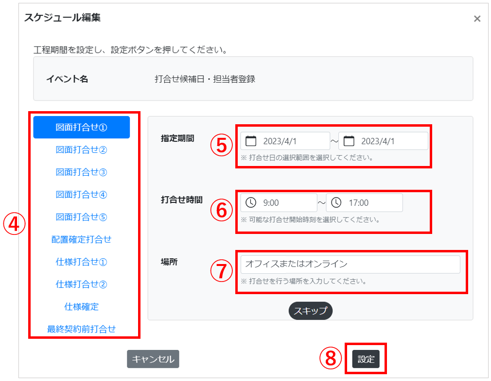The image size is (491, 381).
Task: Open 仕様打合せ① in the side menu
Action: (81, 262)
